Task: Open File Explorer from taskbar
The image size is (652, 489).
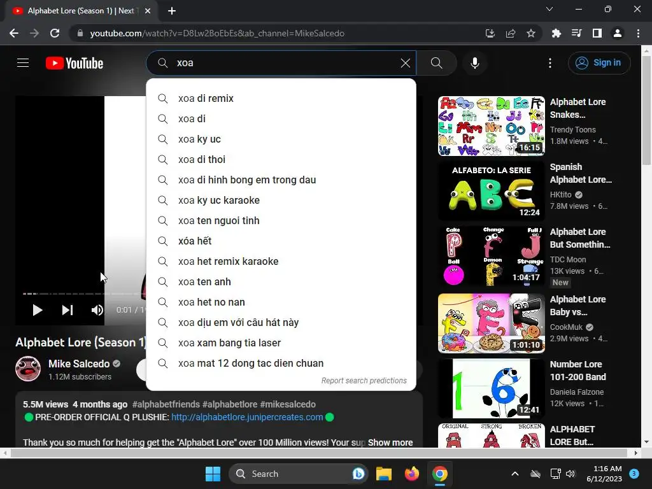Action: [384, 474]
